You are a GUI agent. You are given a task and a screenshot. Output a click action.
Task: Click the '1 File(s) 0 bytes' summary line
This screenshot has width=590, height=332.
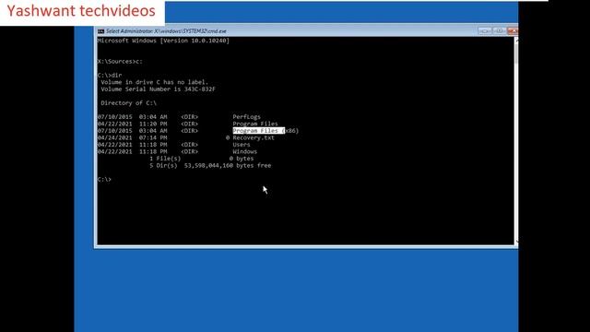click(201, 159)
